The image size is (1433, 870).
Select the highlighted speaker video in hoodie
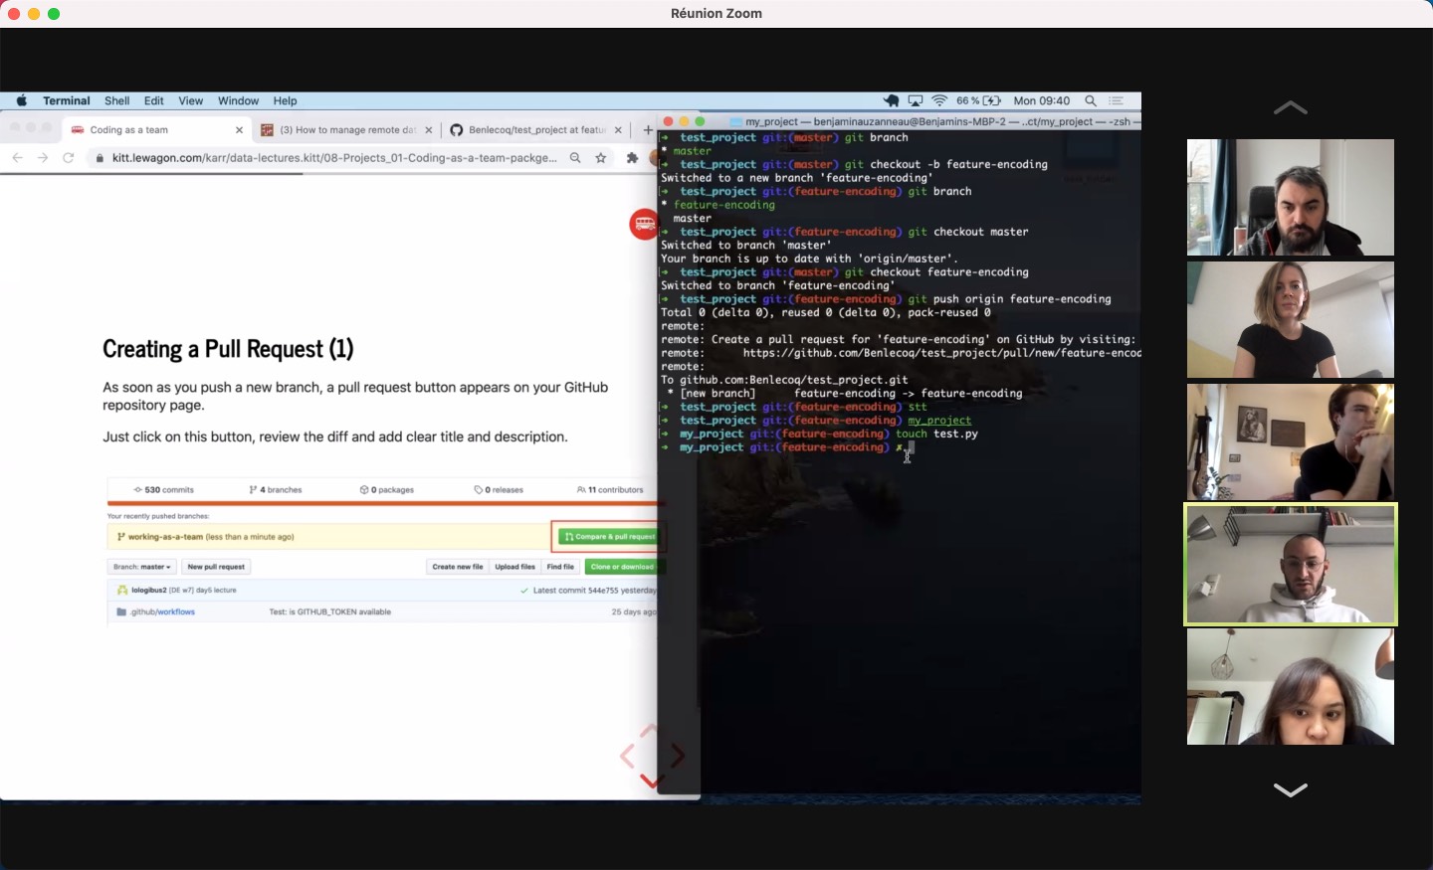(1291, 564)
